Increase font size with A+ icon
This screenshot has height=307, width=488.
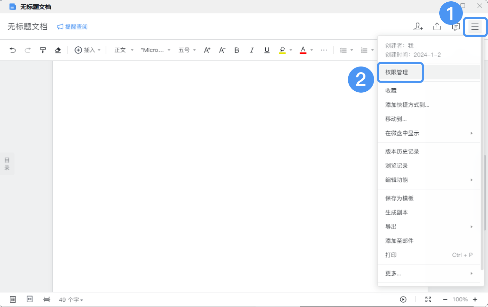(207, 50)
